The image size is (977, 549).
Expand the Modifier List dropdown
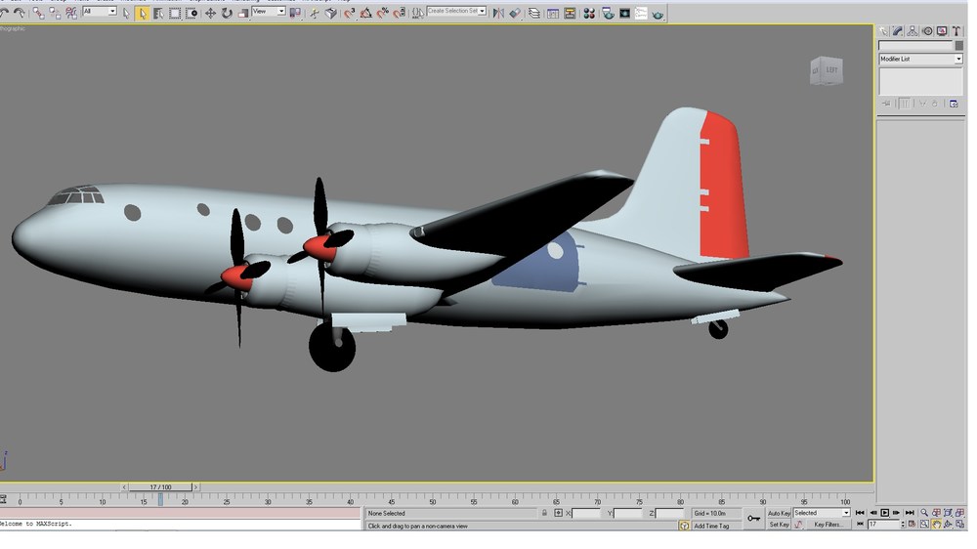click(x=921, y=59)
